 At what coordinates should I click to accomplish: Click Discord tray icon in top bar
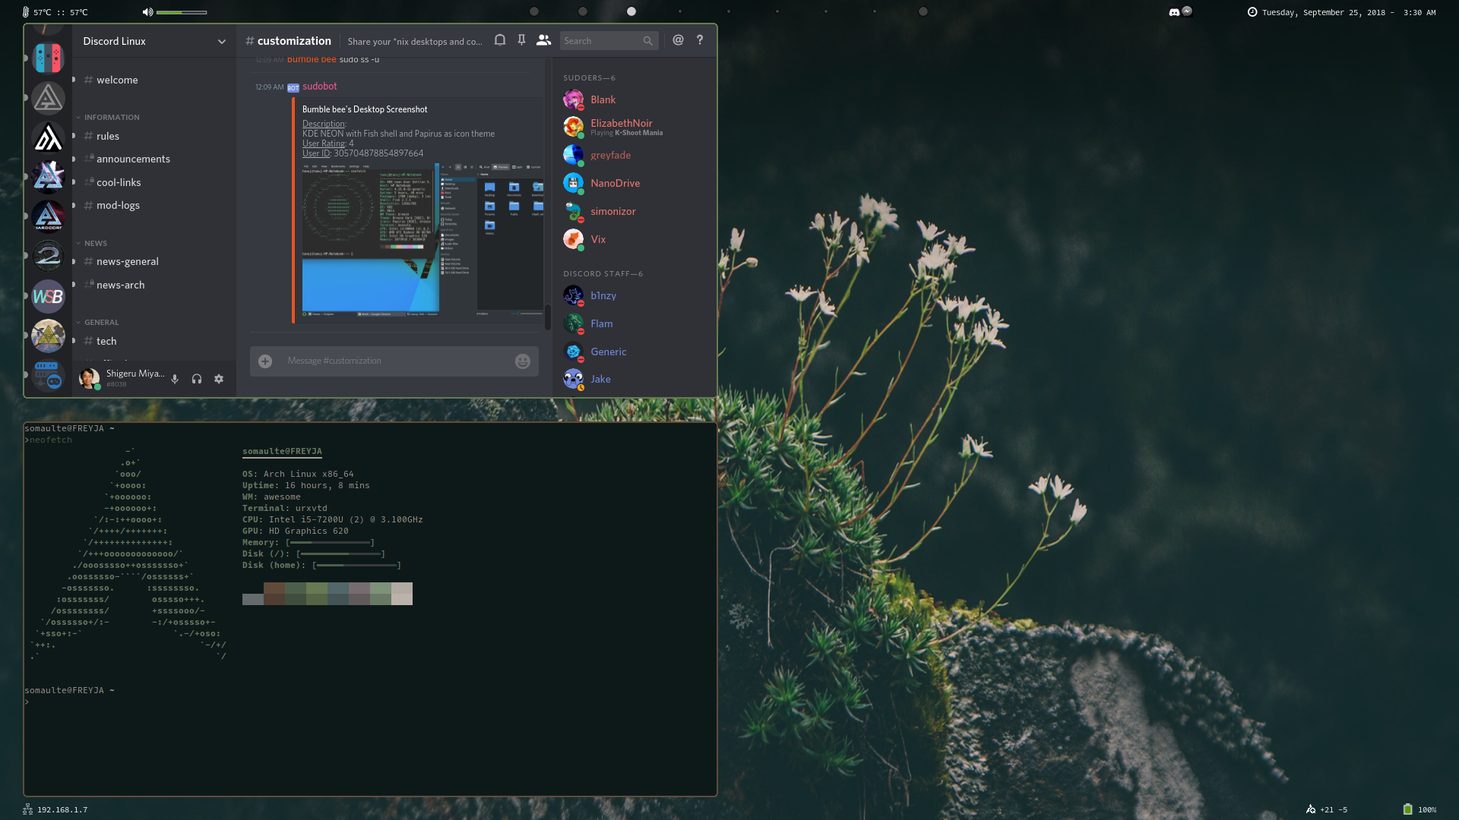1174,12
